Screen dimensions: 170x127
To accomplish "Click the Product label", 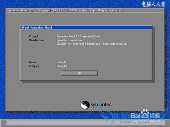I will [x=34, y=36].
